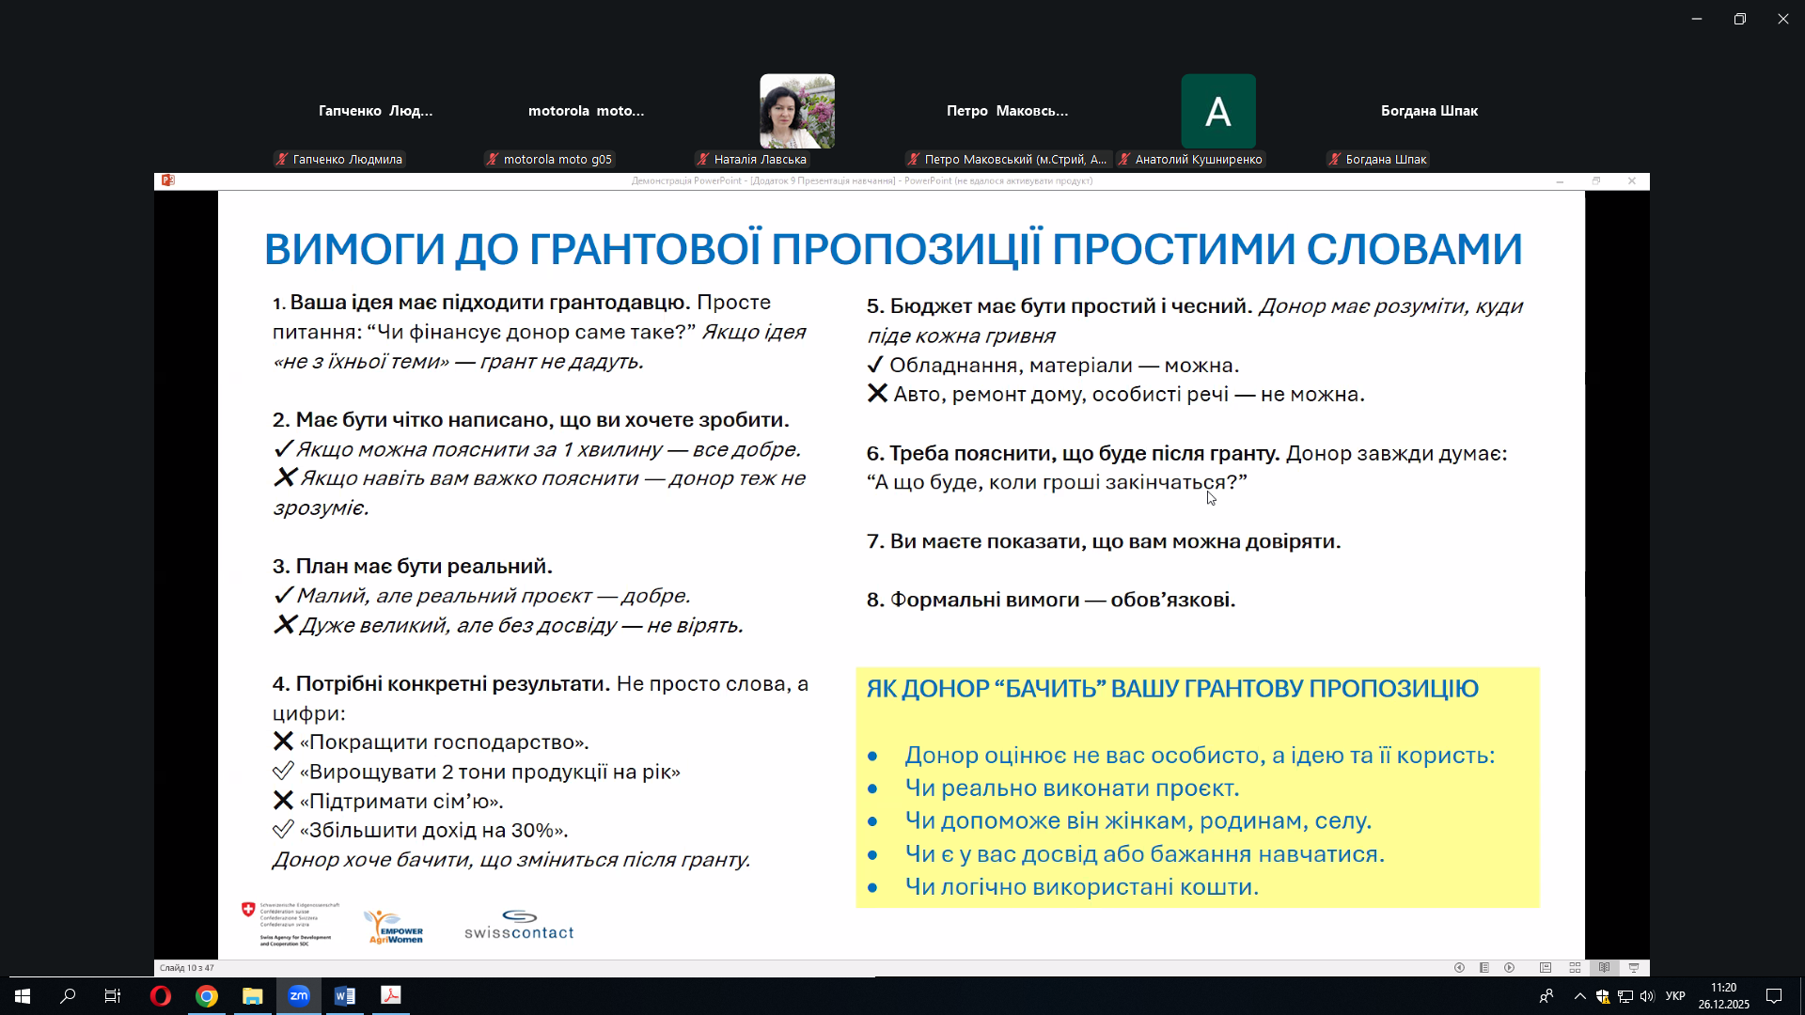Switch to Slide Sorter view icon
Viewport: 1805px width, 1015px height.
[x=1575, y=968]
